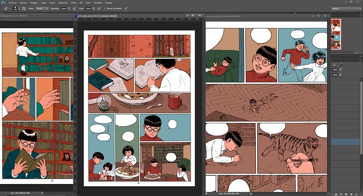363x196 pixels.
Task: Open the Vista menu
Action: [88, 3]
